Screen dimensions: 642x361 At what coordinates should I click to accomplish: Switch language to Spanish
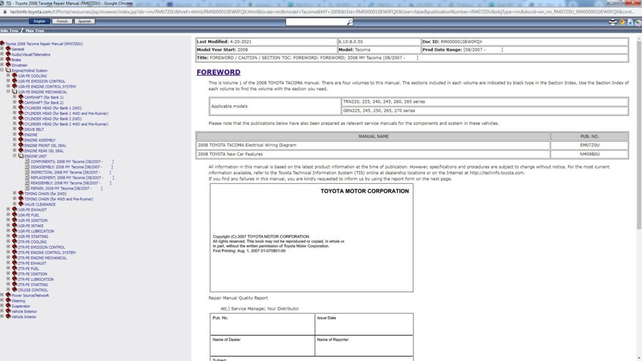pyautogui.click(x=85, y=21)
